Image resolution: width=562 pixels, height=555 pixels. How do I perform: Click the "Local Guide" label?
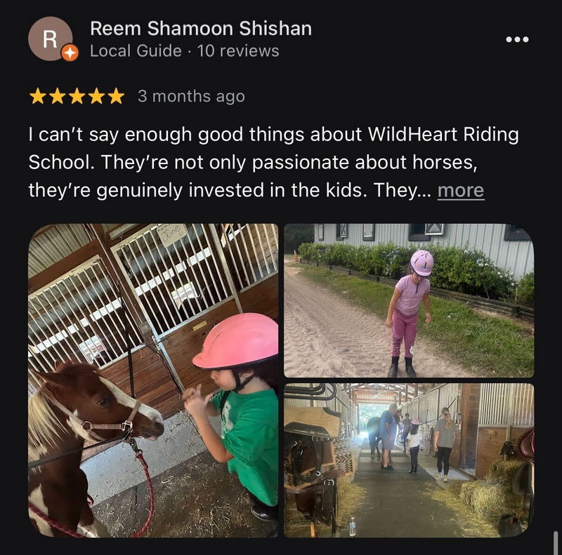click(x=136, y=51)
